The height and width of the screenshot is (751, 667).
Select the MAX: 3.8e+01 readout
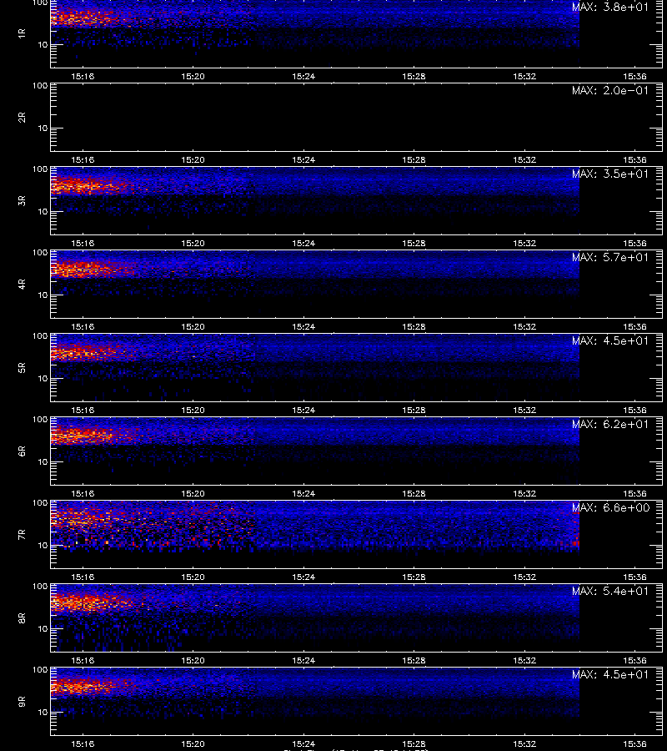tap(610, 8)
